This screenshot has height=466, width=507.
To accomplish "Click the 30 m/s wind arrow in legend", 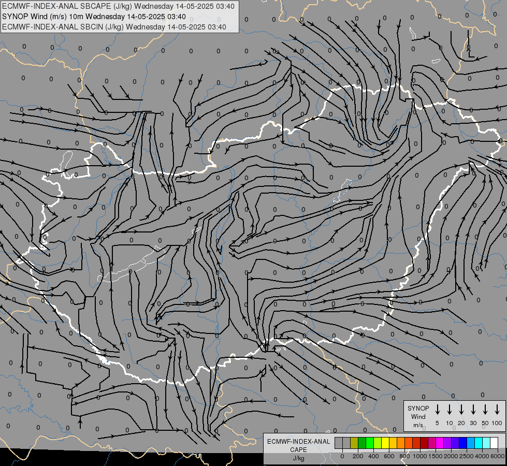I will [x=473, y=410].
